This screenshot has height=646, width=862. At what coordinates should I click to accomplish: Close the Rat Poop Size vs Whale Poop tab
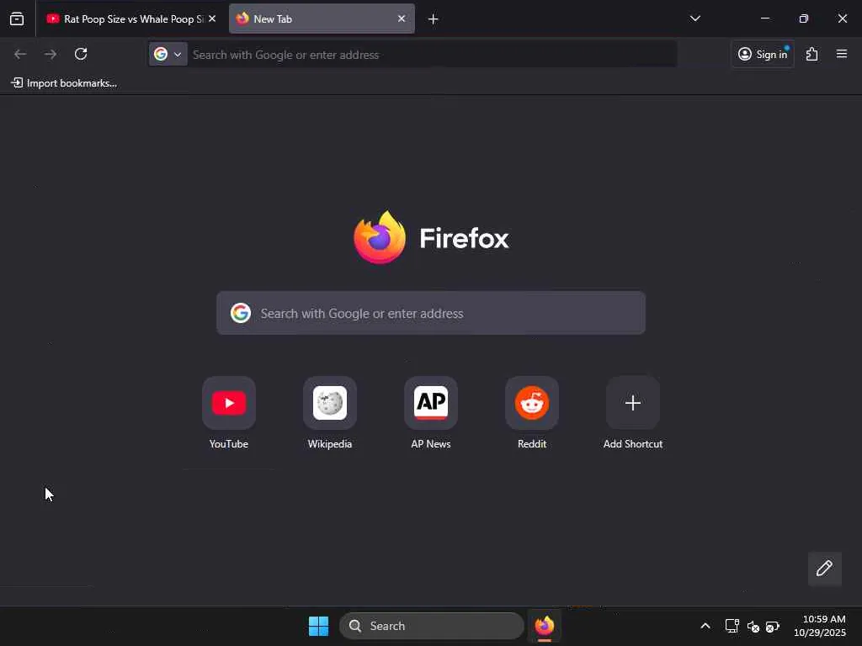(212, 19)
